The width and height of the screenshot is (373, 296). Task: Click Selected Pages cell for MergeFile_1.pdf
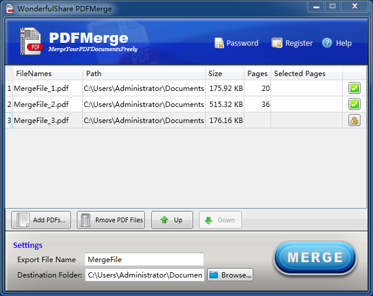coord(306,89)
